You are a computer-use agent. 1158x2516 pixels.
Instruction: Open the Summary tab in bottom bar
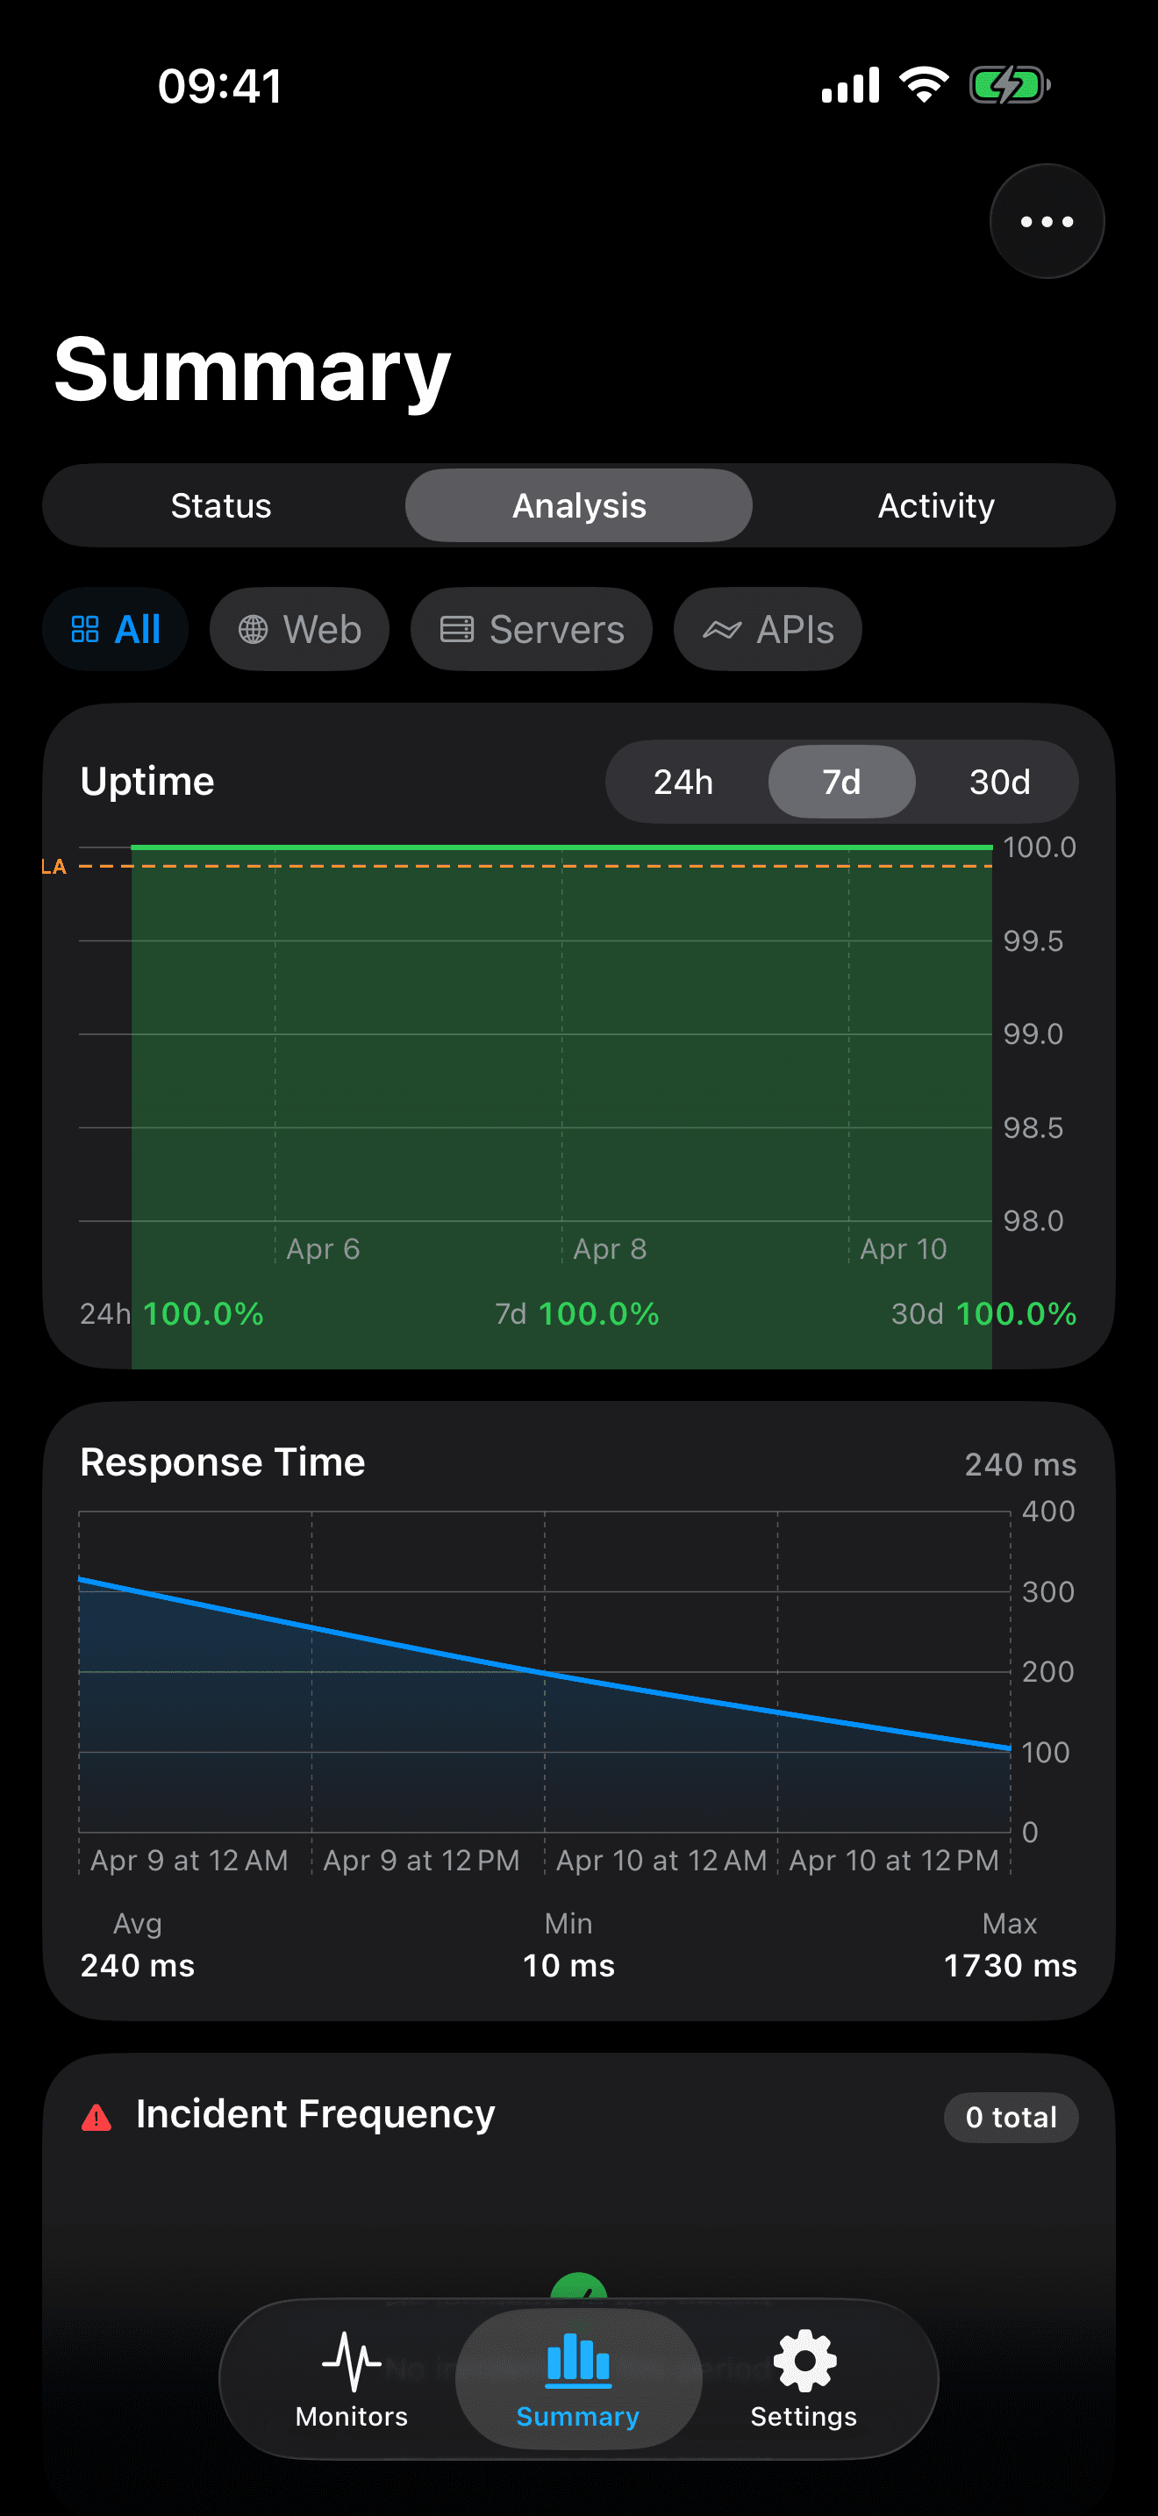(x=578, y=2379)
